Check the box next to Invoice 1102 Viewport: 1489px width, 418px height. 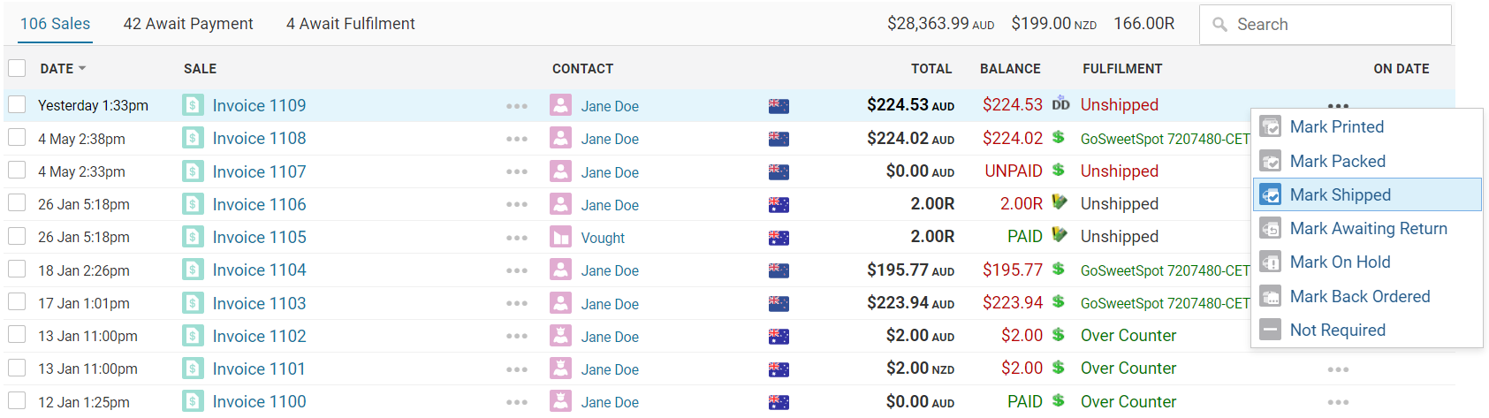click(x=17, y=336)
